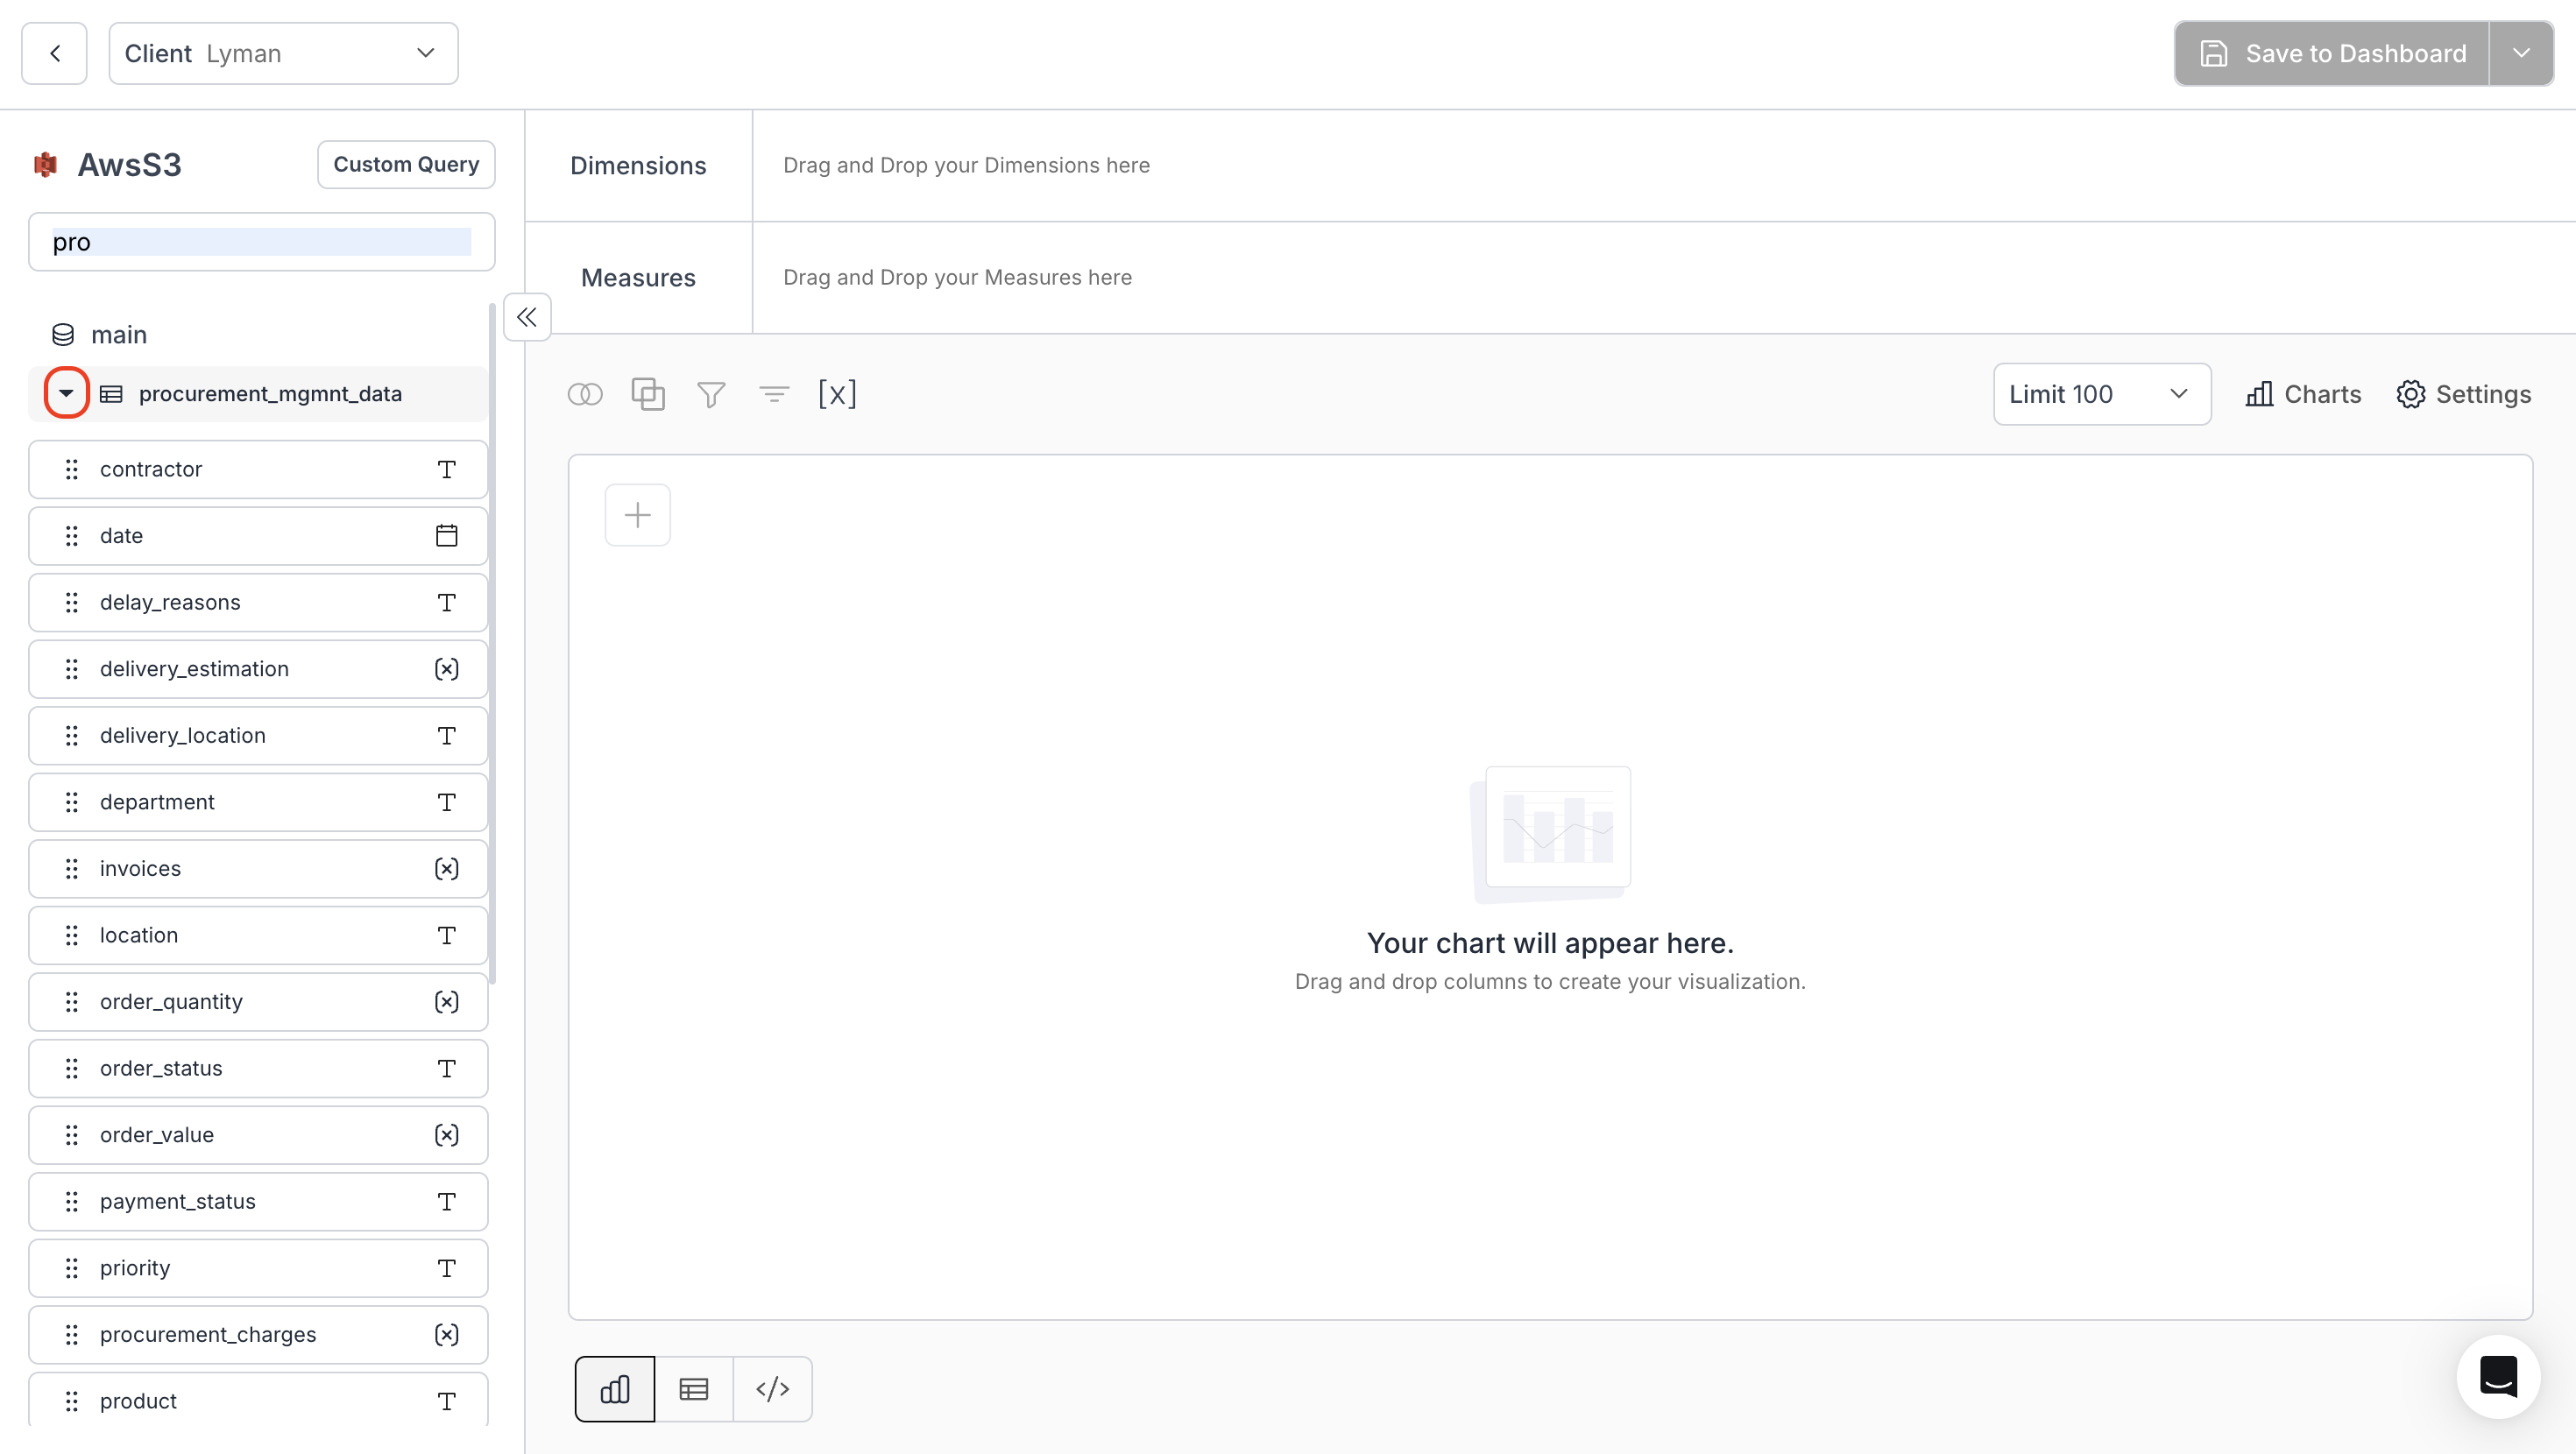2576x1454 pixels.
Task: Open the Settings panel
Action: click(2464, 394)
